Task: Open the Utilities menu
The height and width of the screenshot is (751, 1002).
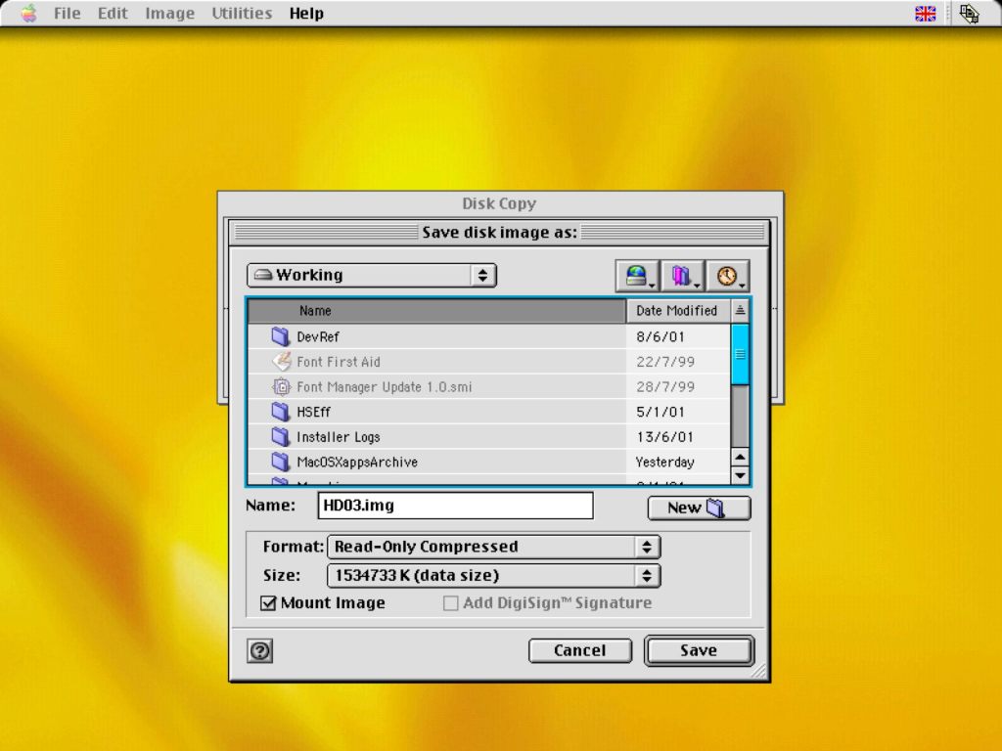Action: click(242, 14)
